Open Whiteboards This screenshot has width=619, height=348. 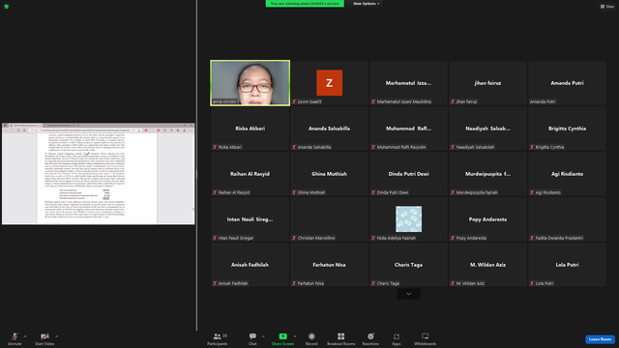(426, 338)
